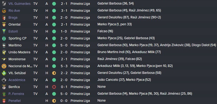Screen dimensions: 217x104
Task: Click the Penafiel club crest
Action: [4, 101]
